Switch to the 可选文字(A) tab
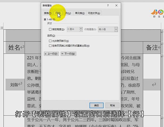The height and width of the screenshot is (127, 164). (94, 13)
